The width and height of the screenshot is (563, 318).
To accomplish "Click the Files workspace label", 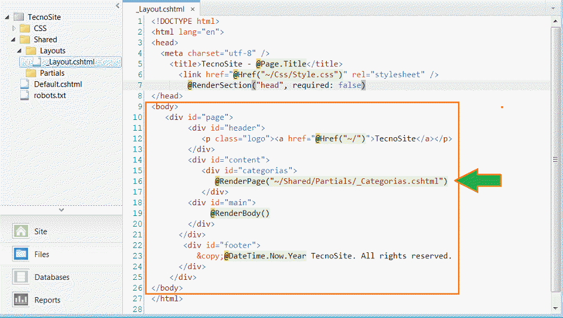I will click(42, 254).
